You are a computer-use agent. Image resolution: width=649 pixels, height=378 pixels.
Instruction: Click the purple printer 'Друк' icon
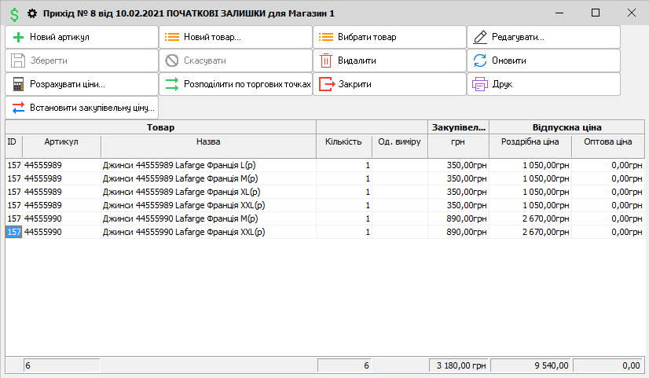click(x=480, y=84)
